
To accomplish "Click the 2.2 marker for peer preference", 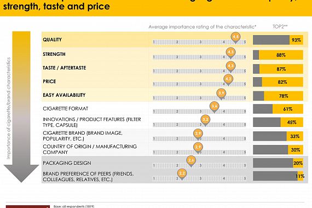I will click(182, 174).
